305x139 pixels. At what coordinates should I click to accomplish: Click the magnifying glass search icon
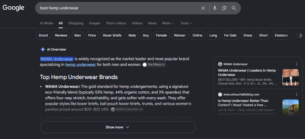click(234, 8)
